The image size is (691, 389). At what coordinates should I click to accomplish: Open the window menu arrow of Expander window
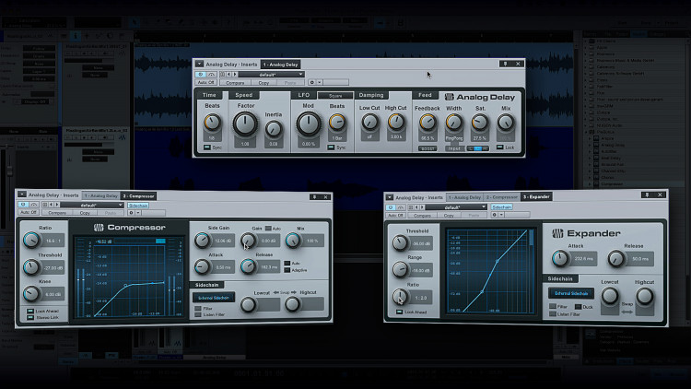[390, 197]
